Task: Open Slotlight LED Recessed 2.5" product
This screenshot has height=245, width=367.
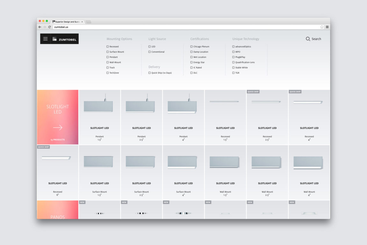Action: point(267,117)
